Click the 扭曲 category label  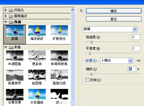point(17,22)
